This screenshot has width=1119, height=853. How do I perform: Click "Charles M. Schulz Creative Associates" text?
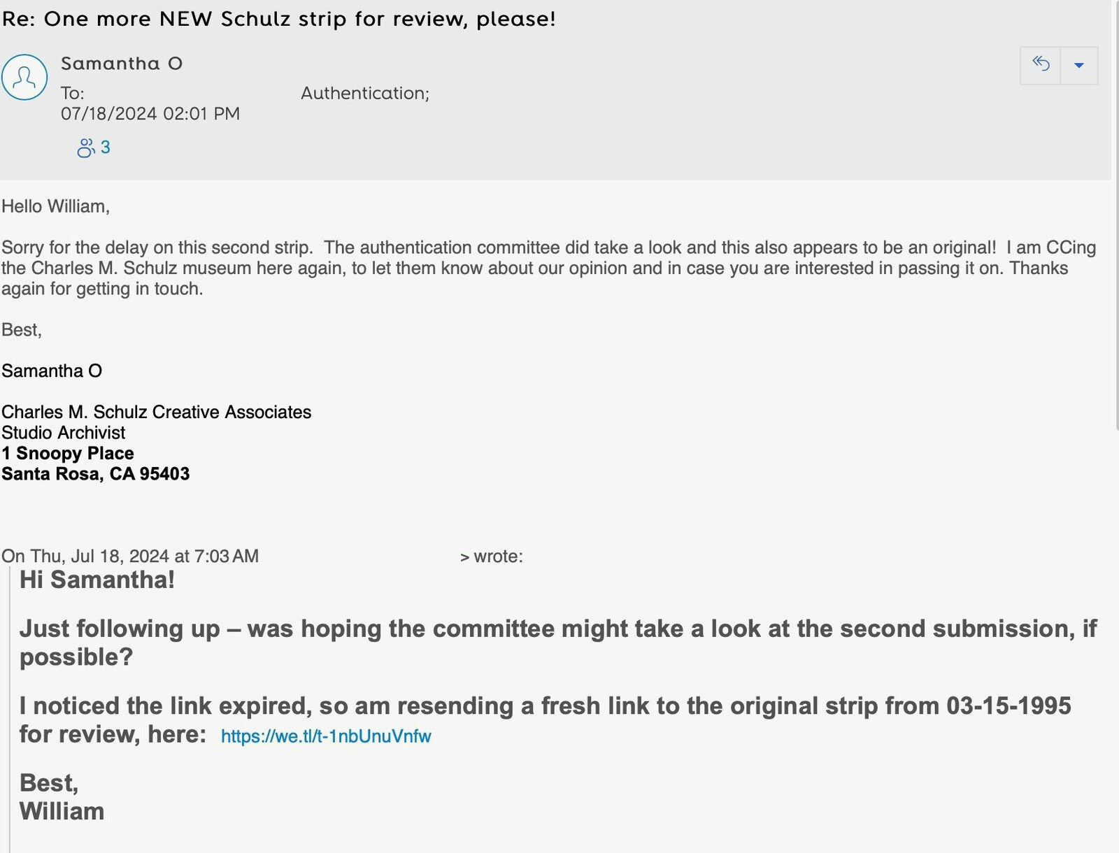pyautogui.click(x=156, y=412)
